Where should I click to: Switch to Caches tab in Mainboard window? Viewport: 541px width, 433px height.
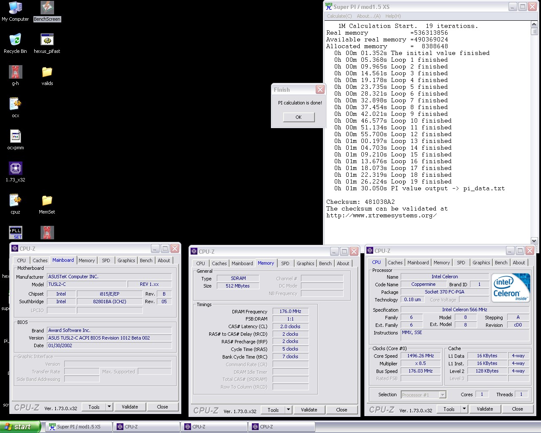[40, 260]
